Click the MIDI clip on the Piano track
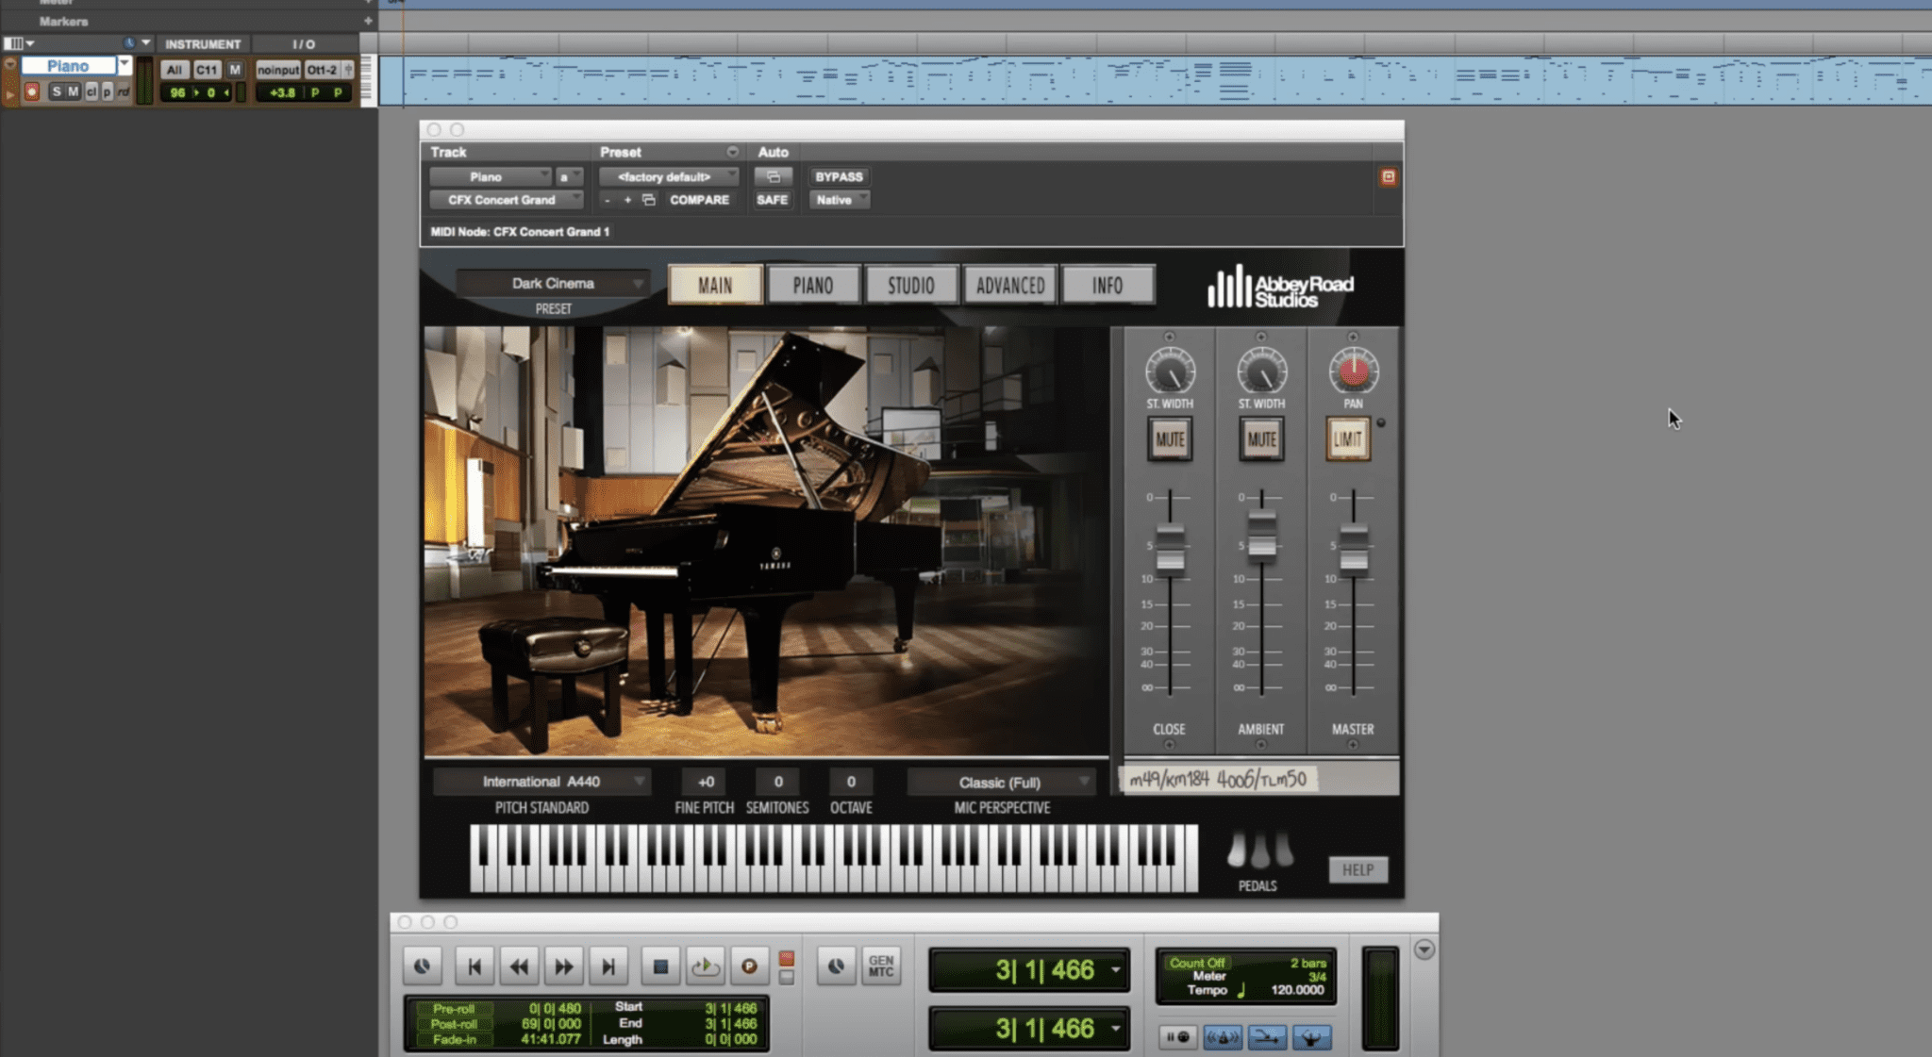Screen dimensions: 1932x1057 click(x=1132, y=80)
